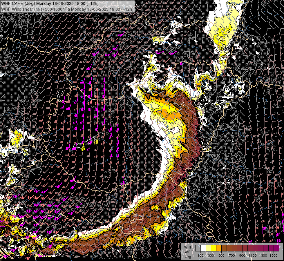Click the '100' legend value
284x261 pixels.
pos(200,255)
